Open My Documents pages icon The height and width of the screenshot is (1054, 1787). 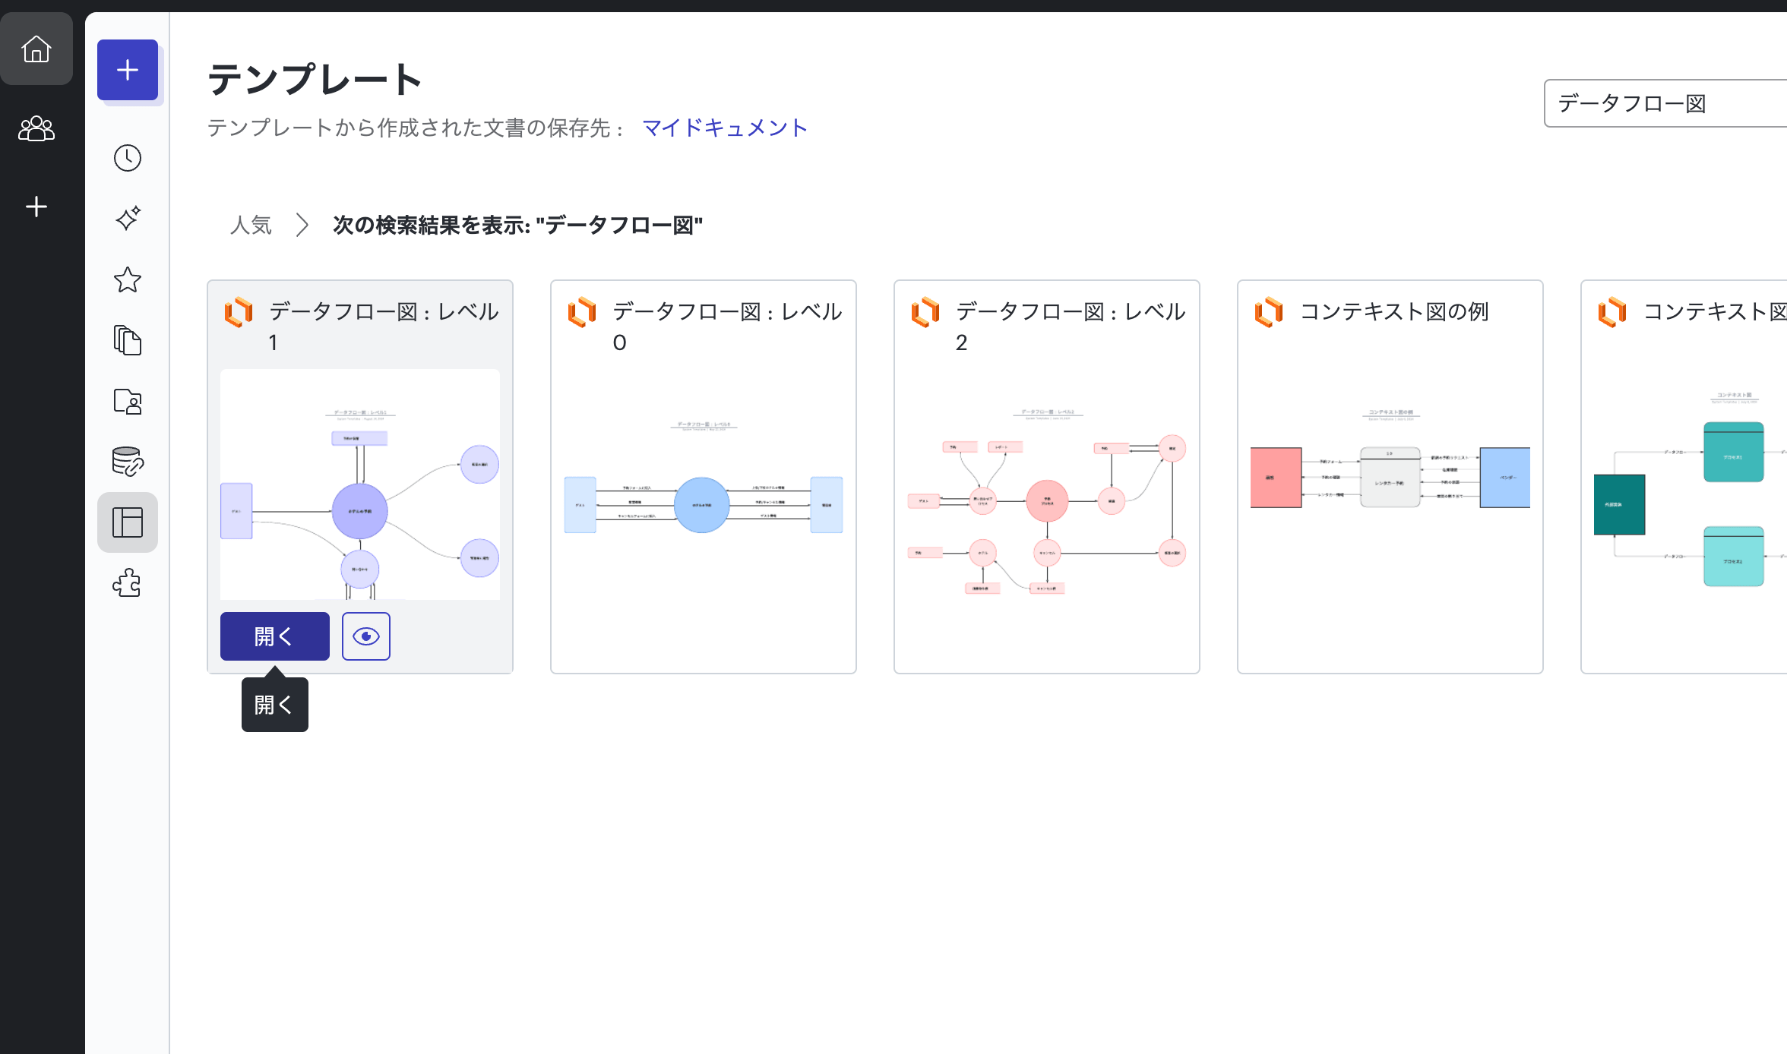128,340
